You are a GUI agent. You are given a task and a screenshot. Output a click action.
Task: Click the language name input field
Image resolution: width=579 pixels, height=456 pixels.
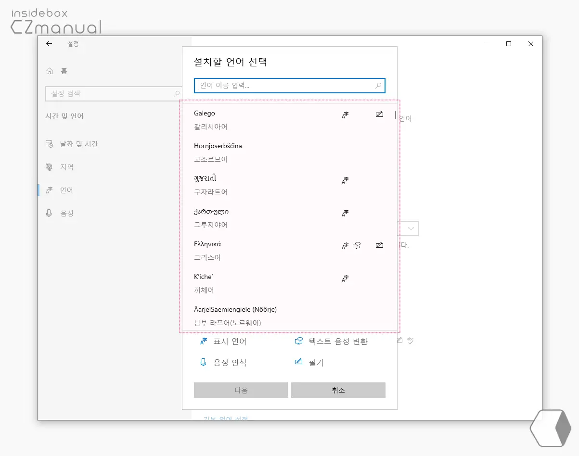[284, 86]
